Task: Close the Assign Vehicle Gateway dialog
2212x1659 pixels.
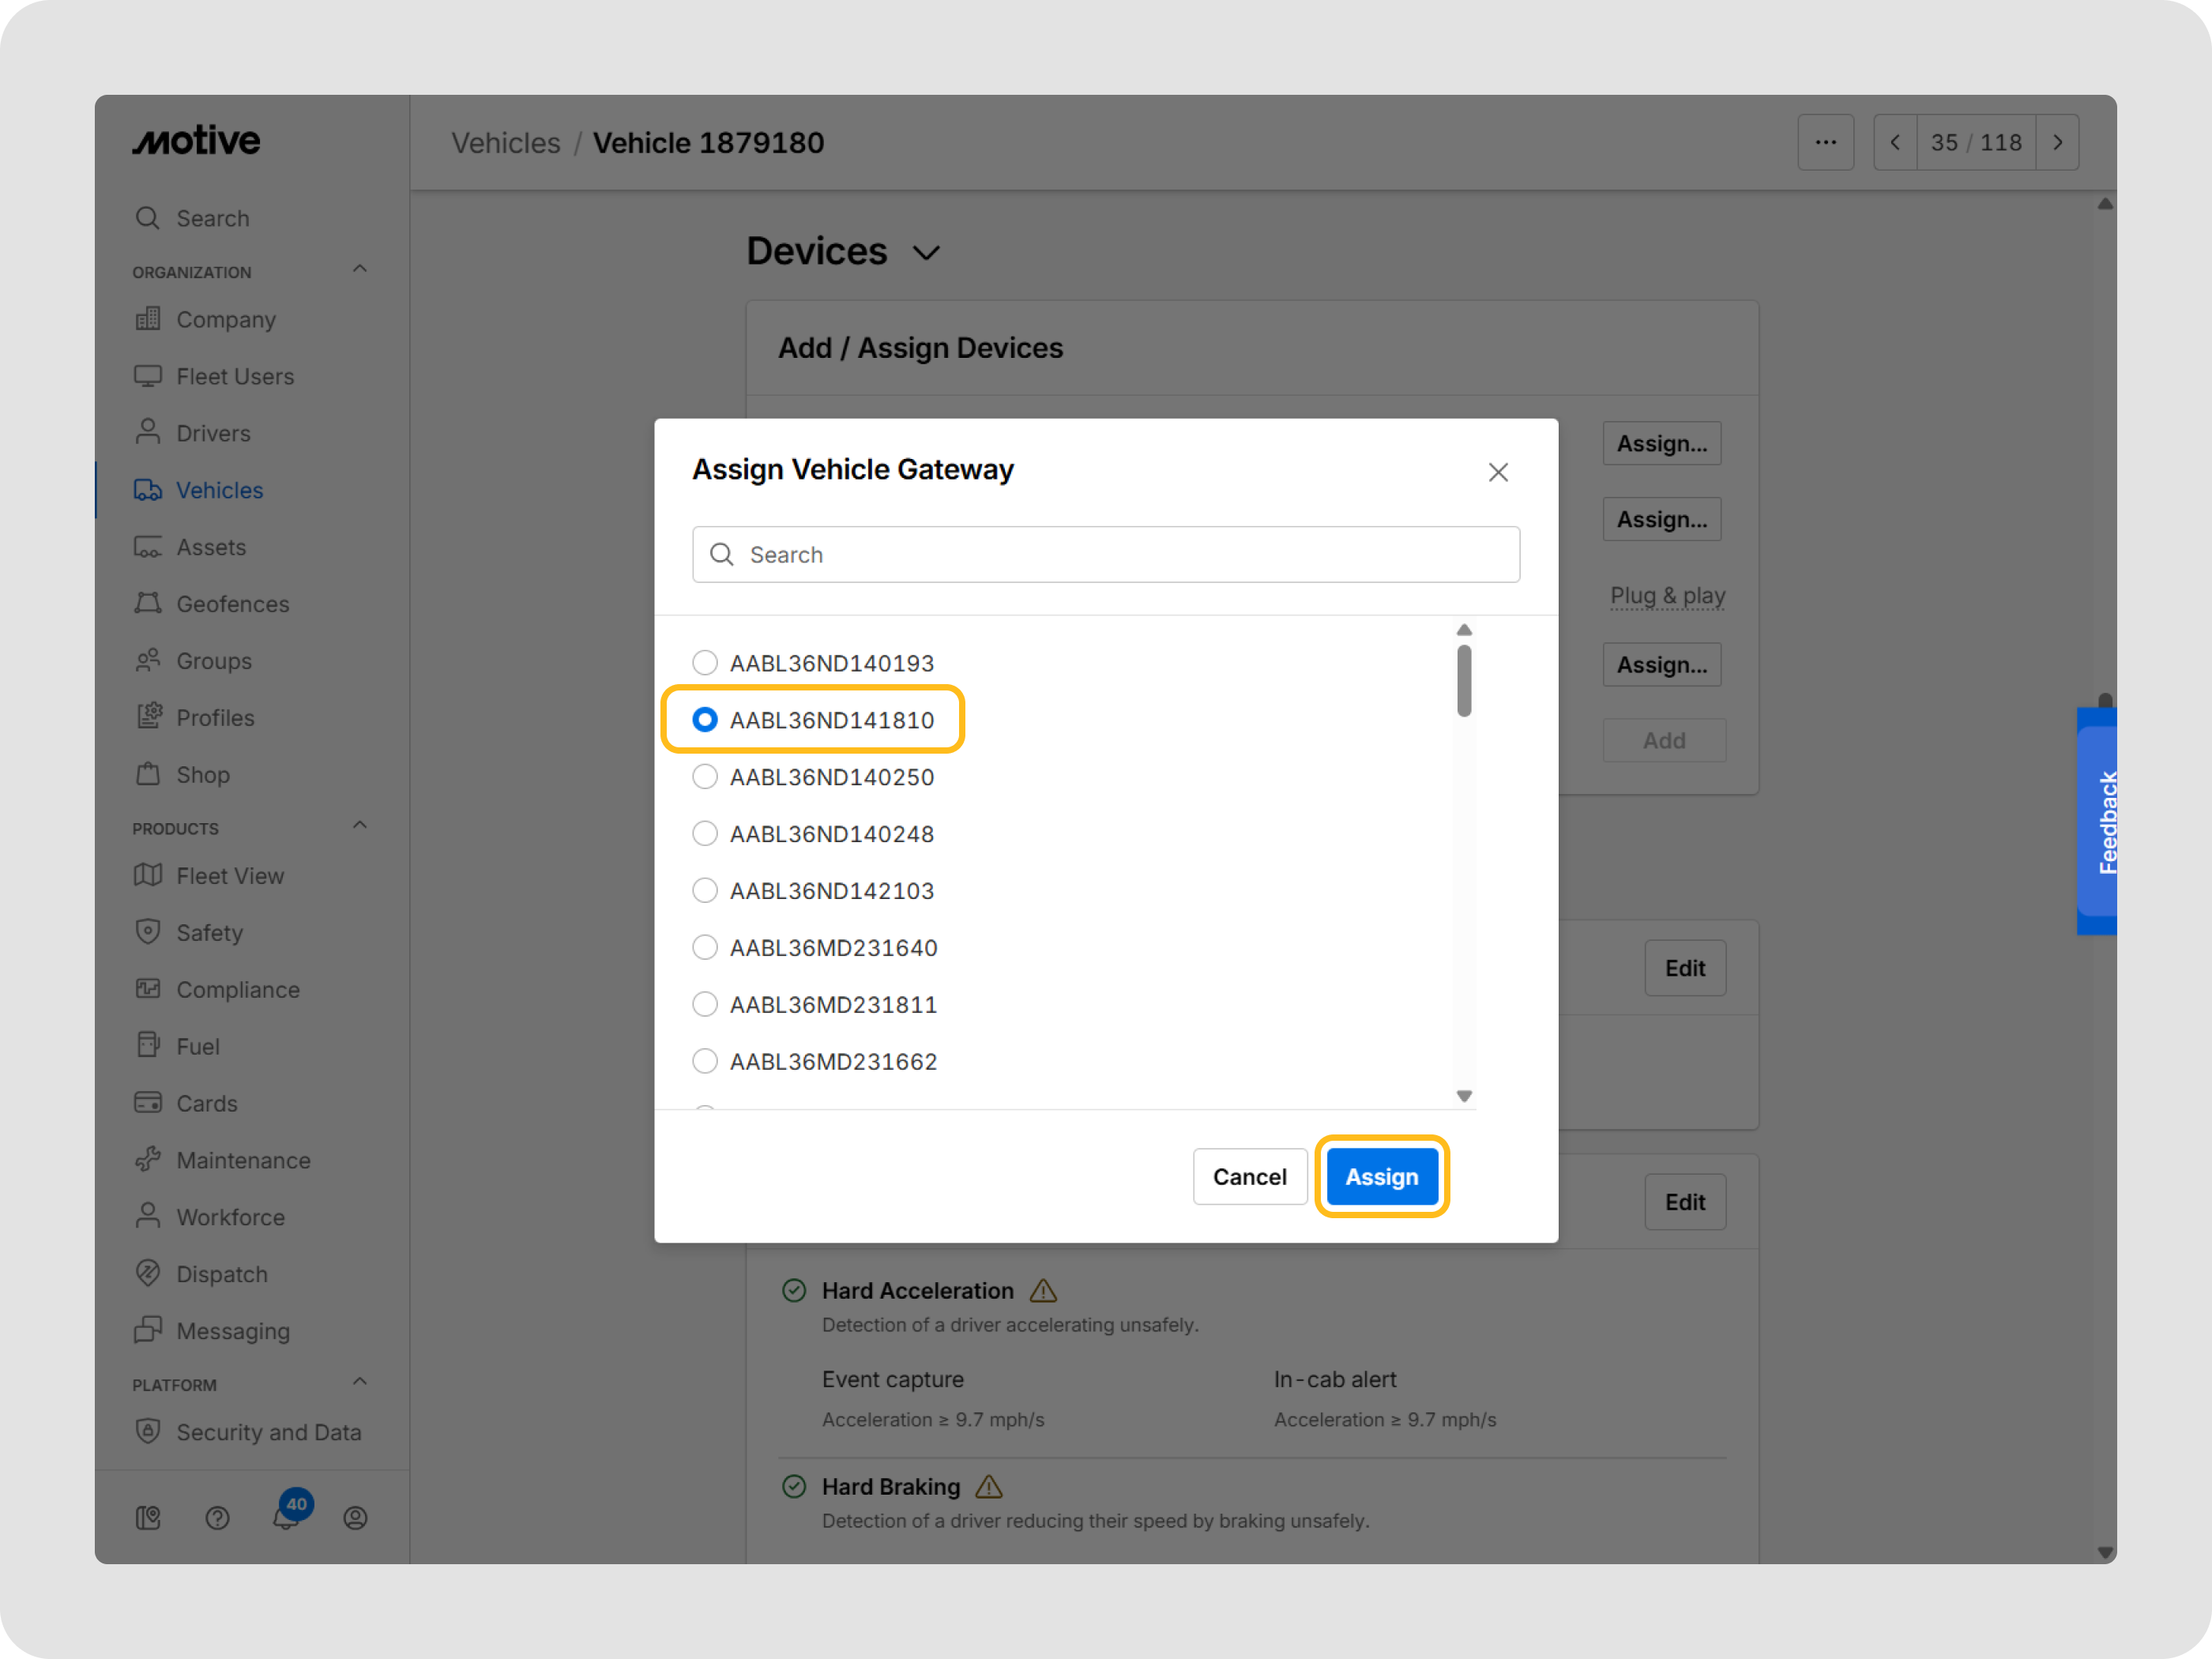Action: (1497, 472)
